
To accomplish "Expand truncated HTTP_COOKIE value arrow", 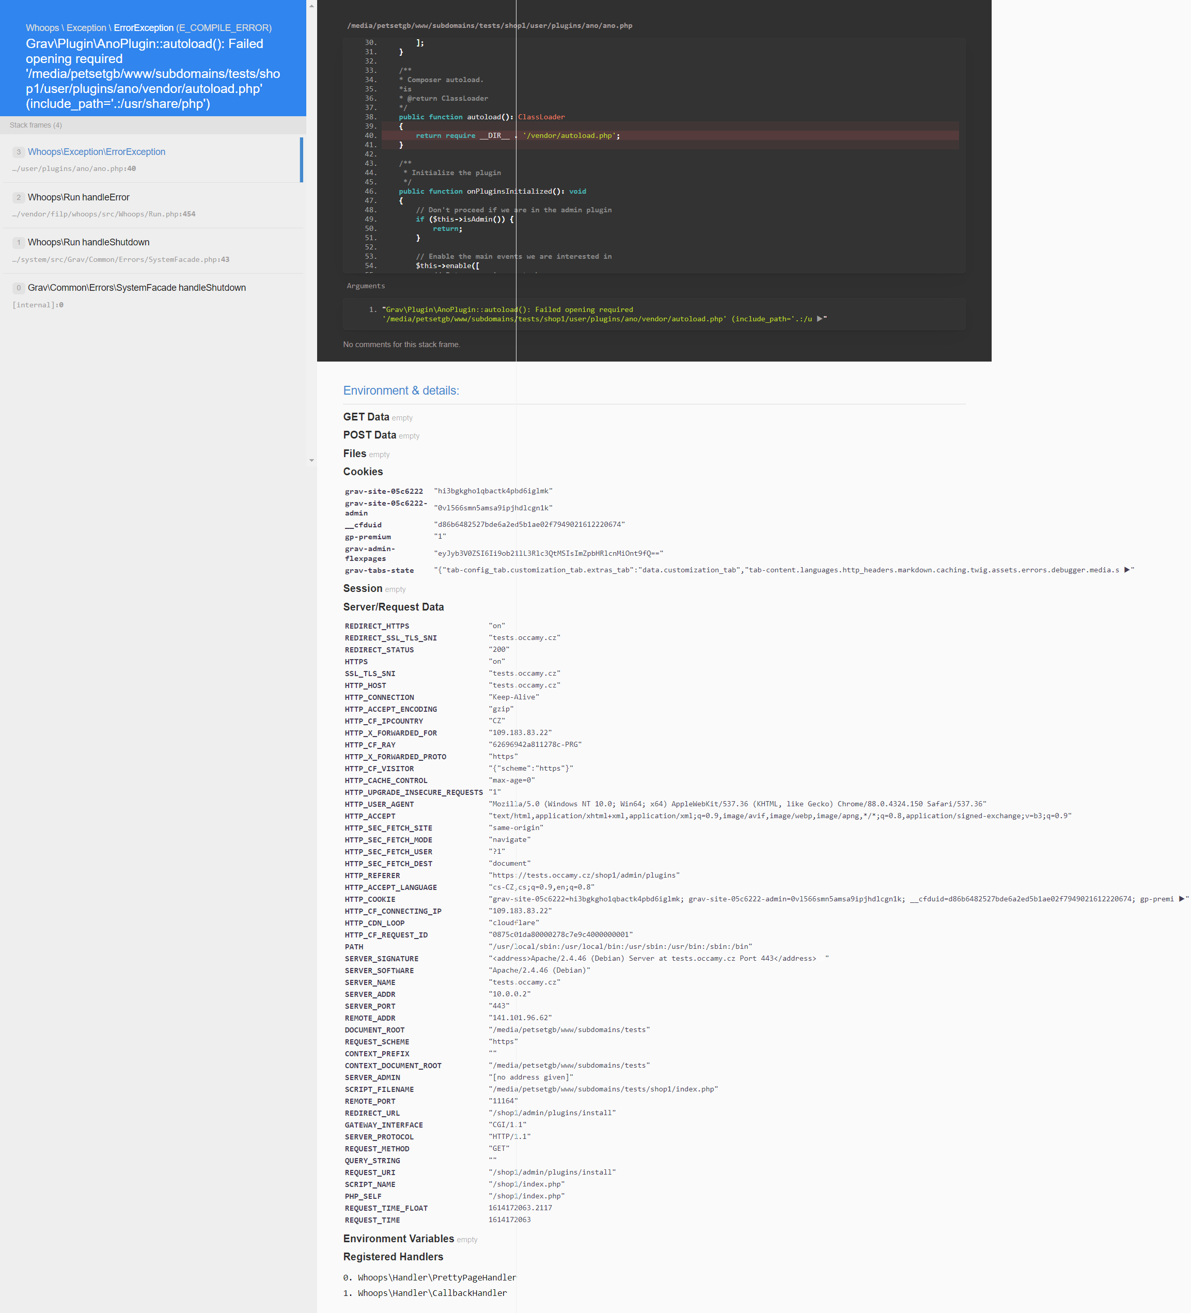I will pos(1182,899).
